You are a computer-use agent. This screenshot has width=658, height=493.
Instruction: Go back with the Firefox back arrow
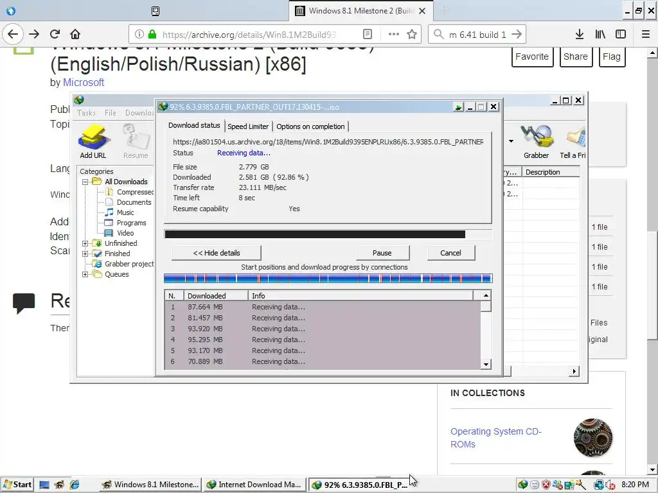[x=13, y=35]
